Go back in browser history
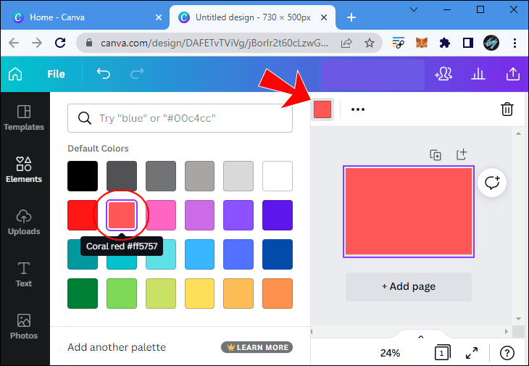This screenshot has height=366, width=529. tap(14, 43)
